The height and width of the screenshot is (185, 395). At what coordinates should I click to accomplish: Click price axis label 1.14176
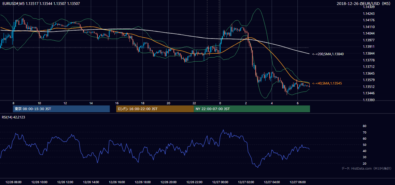pyautogui.click(x=368, y=20)
